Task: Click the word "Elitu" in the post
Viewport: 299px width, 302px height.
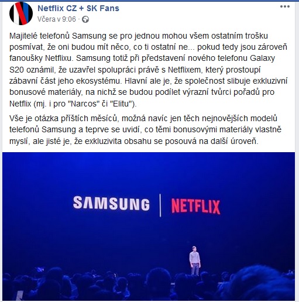Action: pos(121,104)
